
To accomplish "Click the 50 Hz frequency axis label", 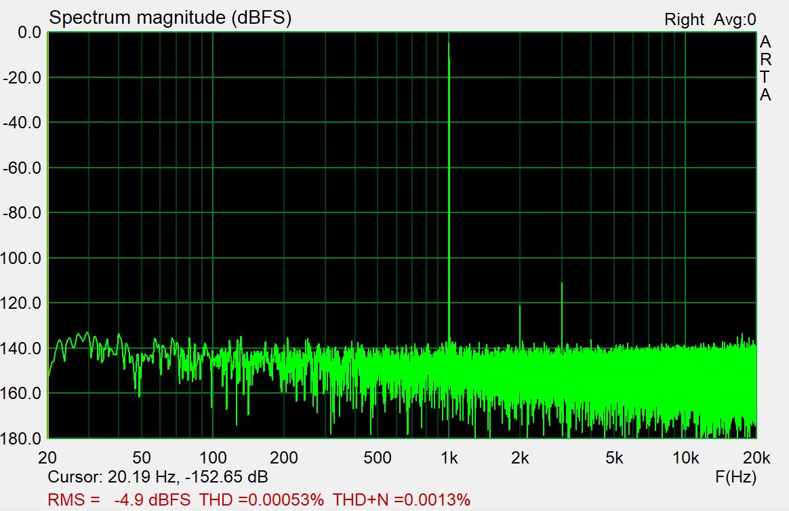I will [142, 457].
